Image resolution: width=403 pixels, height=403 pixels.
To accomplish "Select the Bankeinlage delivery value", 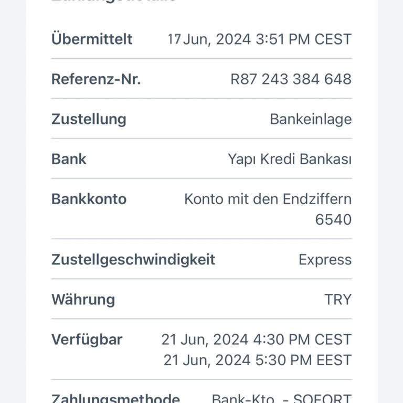I will click(311, 119).
